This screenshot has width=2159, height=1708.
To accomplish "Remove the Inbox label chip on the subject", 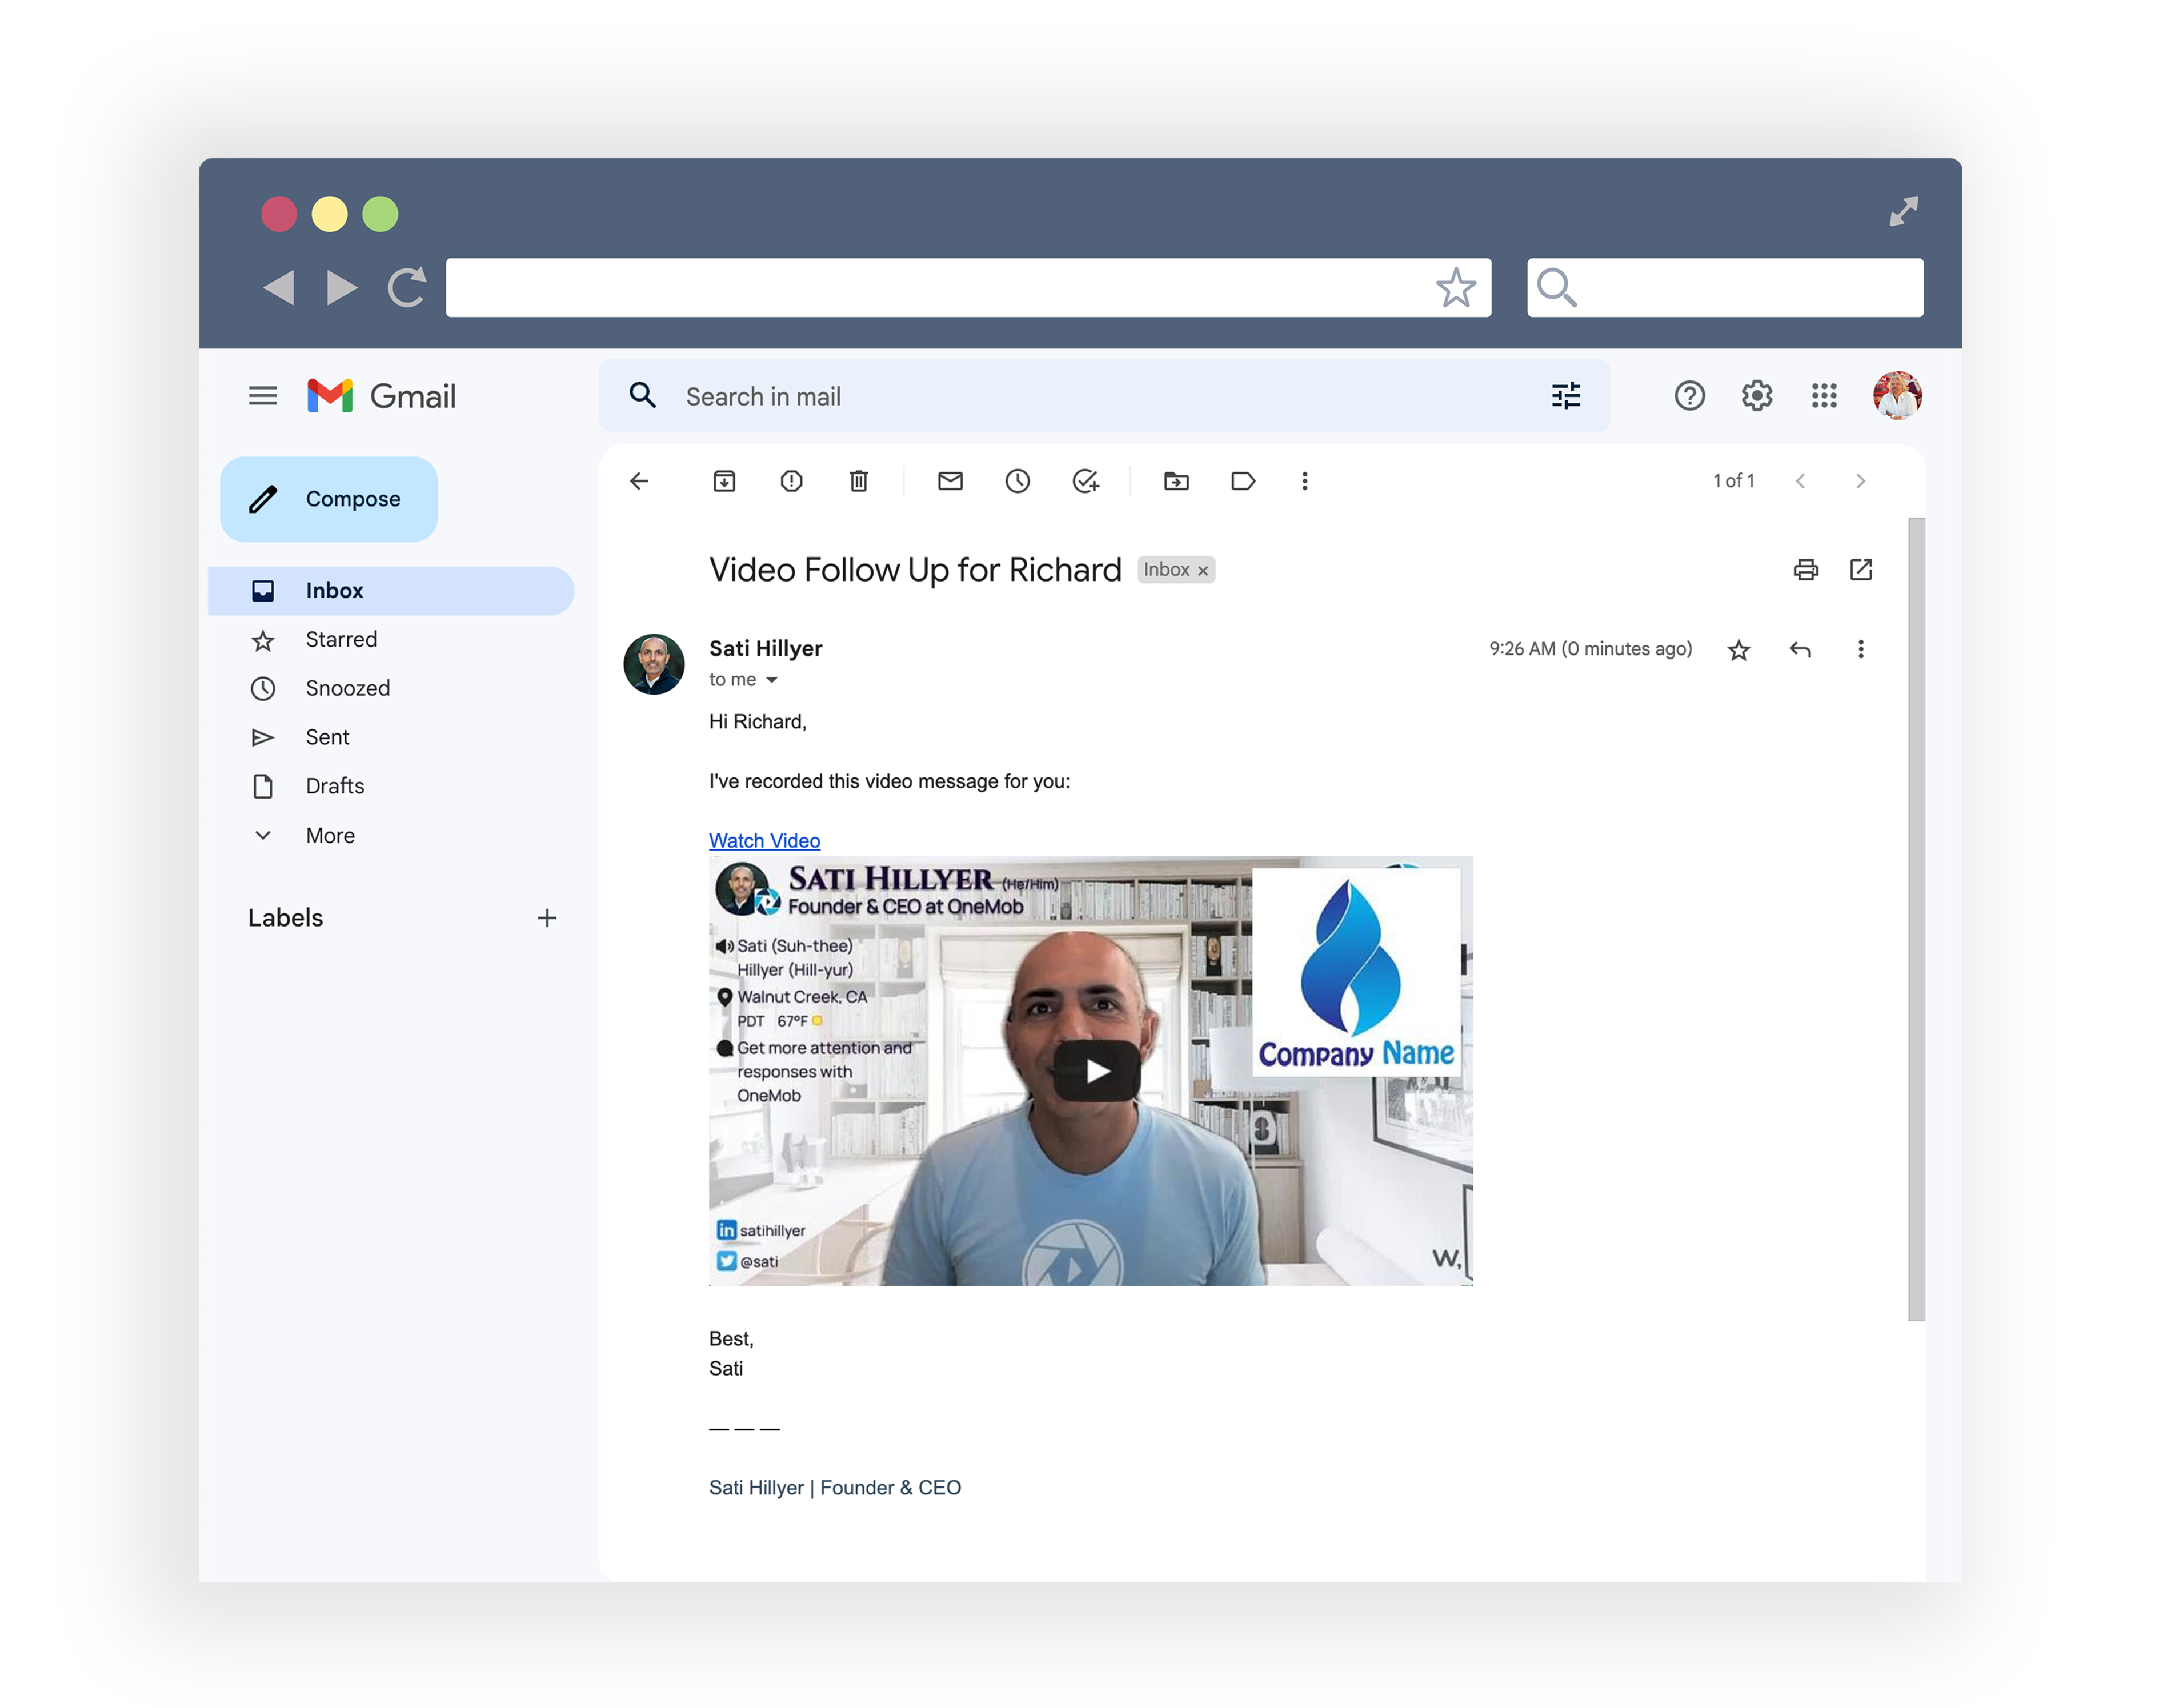I will coord(1203,569).
